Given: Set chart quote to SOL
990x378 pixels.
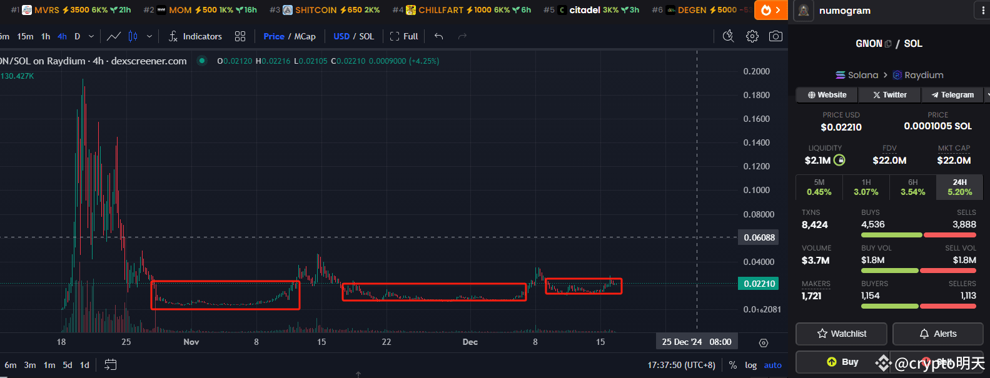Looking at the screenshot, I should (x=366, y=36).
